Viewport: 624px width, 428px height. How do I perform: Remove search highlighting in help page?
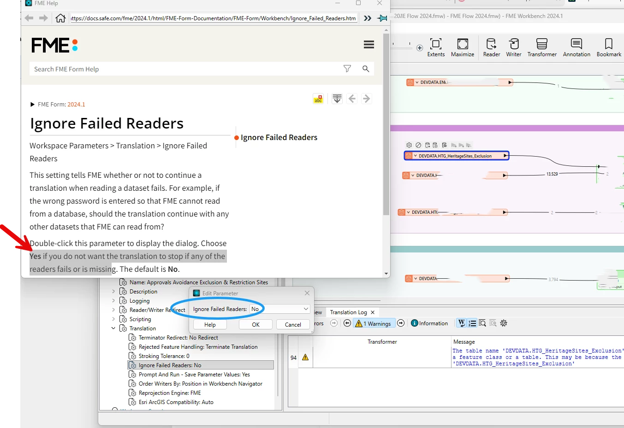[318, 99]
